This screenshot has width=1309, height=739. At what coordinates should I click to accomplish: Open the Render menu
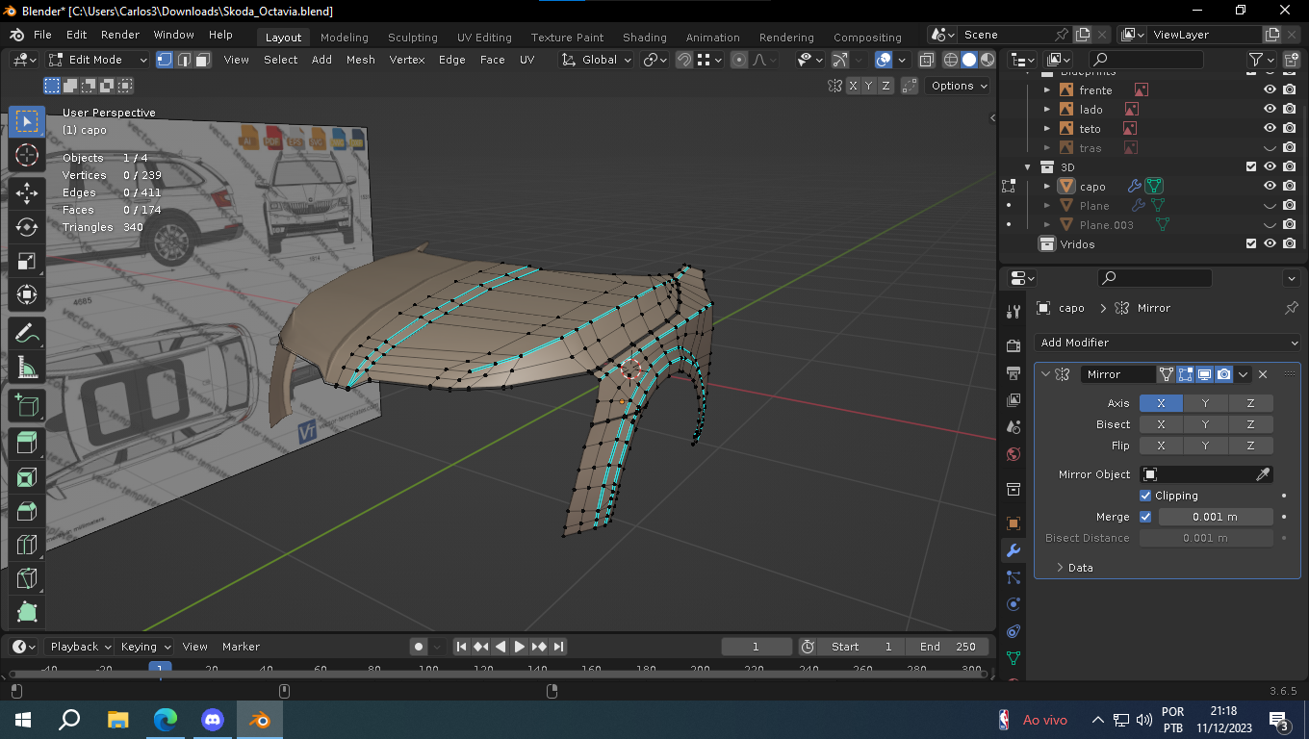tap(120, 35)
